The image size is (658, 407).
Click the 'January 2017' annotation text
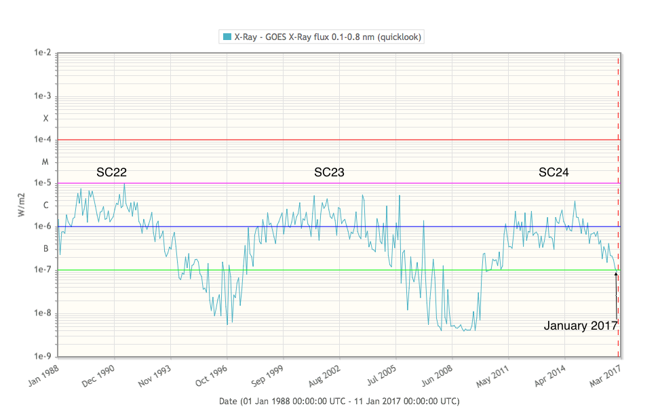pos(581,326)
